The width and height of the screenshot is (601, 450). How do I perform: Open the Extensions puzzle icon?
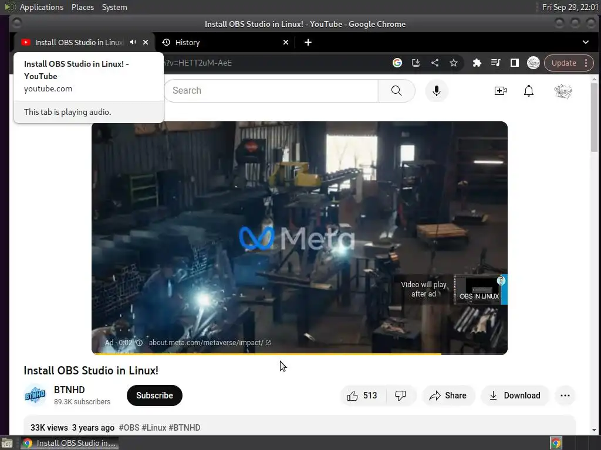pyautogui.click(x=477, y=63)
